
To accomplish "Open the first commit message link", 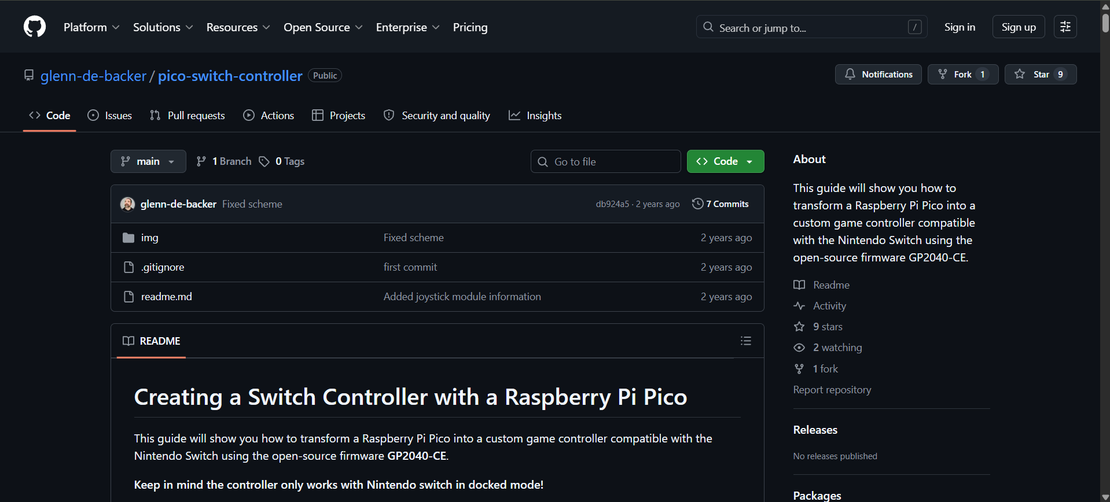I will [x=410, y=267].
